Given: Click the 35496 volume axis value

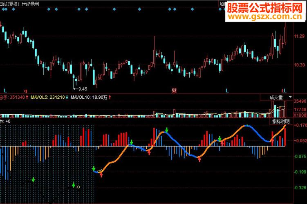Looking at the screenshot, I should point(300,101).
